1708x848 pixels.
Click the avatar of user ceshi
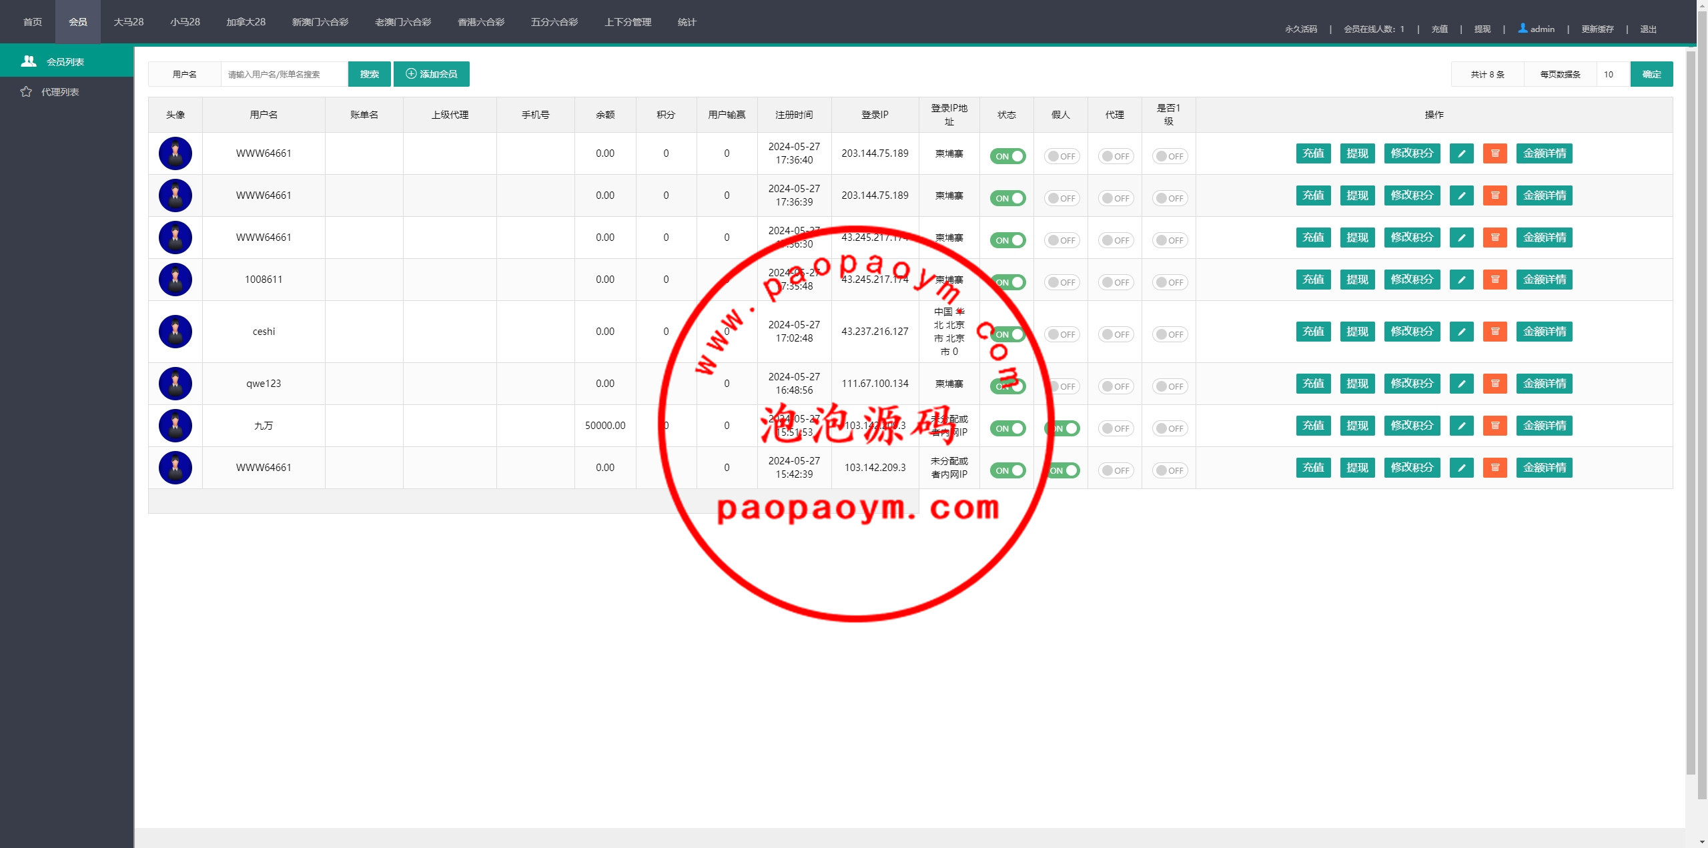coord(175,332)
